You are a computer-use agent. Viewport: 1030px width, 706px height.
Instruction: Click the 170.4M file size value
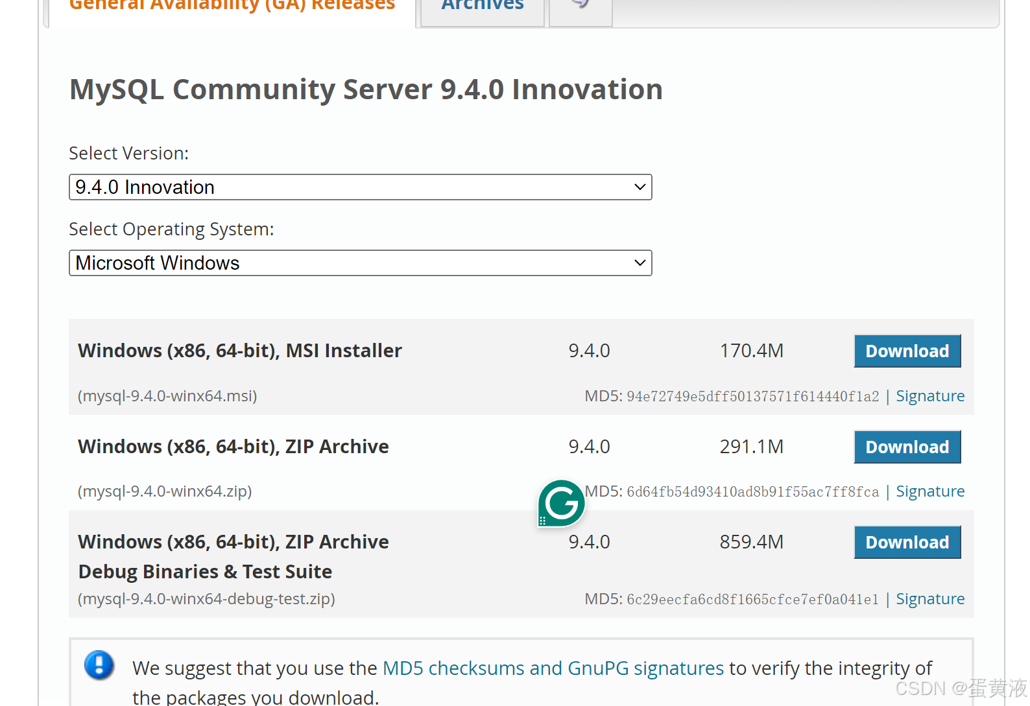pyautogui.click(x=752, y=351)
